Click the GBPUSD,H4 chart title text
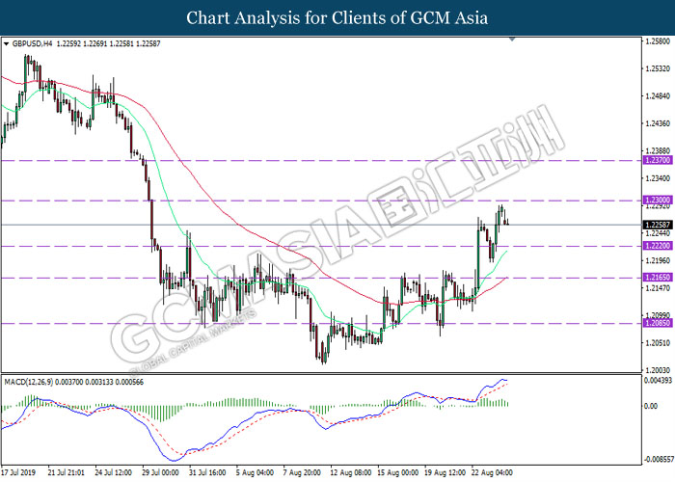The height and width of the screenshot is (482, 675). pyautogui.click(x=32, y=44)
